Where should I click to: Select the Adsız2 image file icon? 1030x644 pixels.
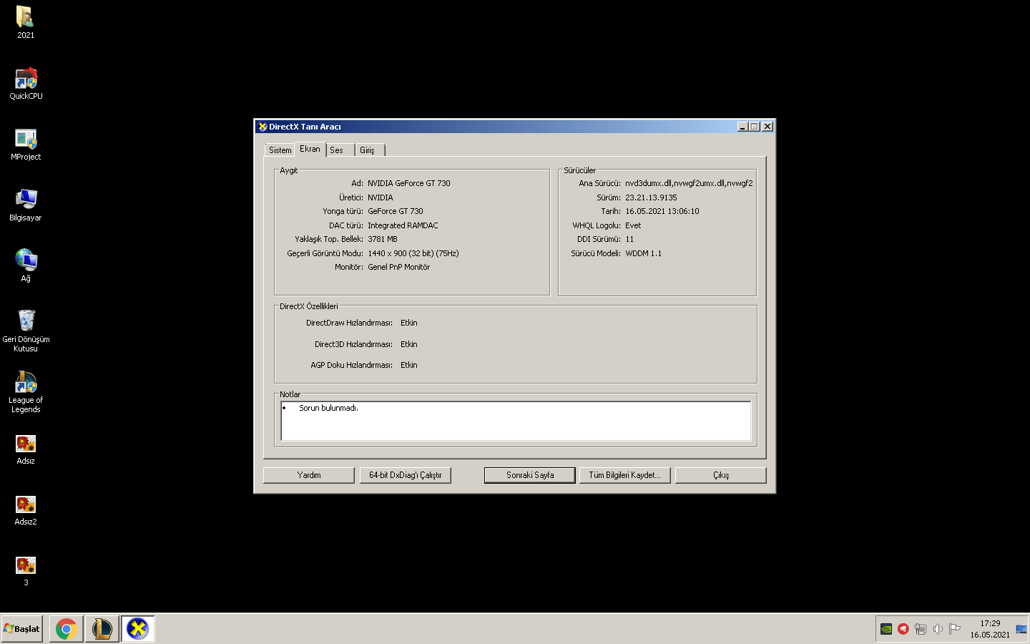[26, 510]
